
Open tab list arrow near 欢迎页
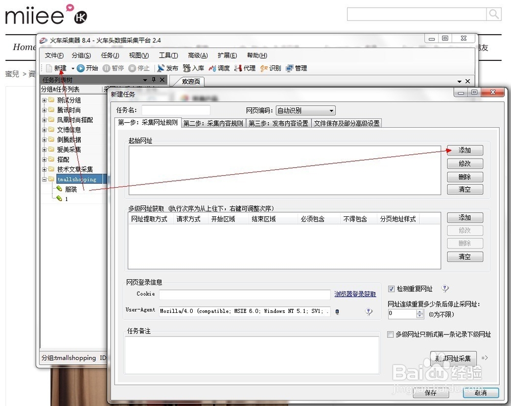[459, 81]
